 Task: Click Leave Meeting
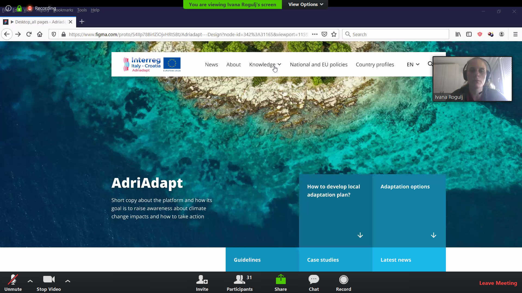pyautogui.click(x=498, y=283)
